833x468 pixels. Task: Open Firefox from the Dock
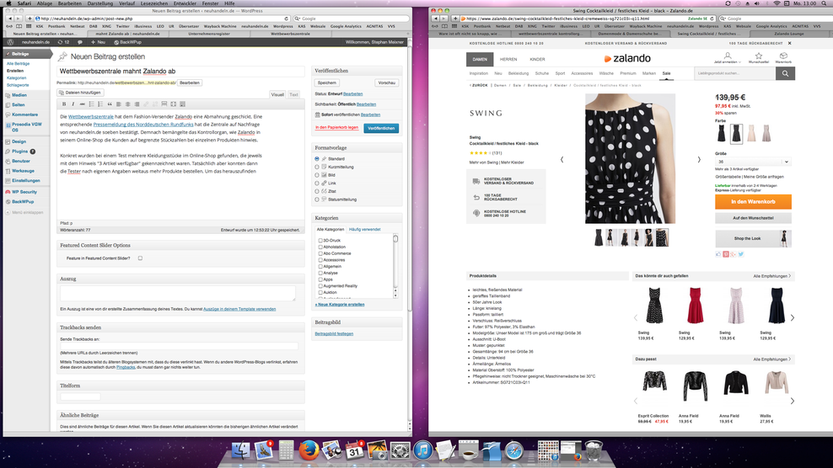tap(309, 451)
